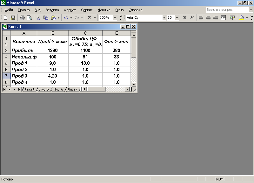Viewport: 254px width, 183px height.
Task: Insert AutoSum with the sigma icon
Action: click(89, 18)
